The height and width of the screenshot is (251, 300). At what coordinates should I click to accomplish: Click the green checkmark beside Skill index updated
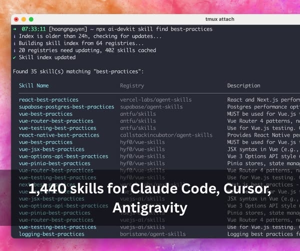coord(14,57)
